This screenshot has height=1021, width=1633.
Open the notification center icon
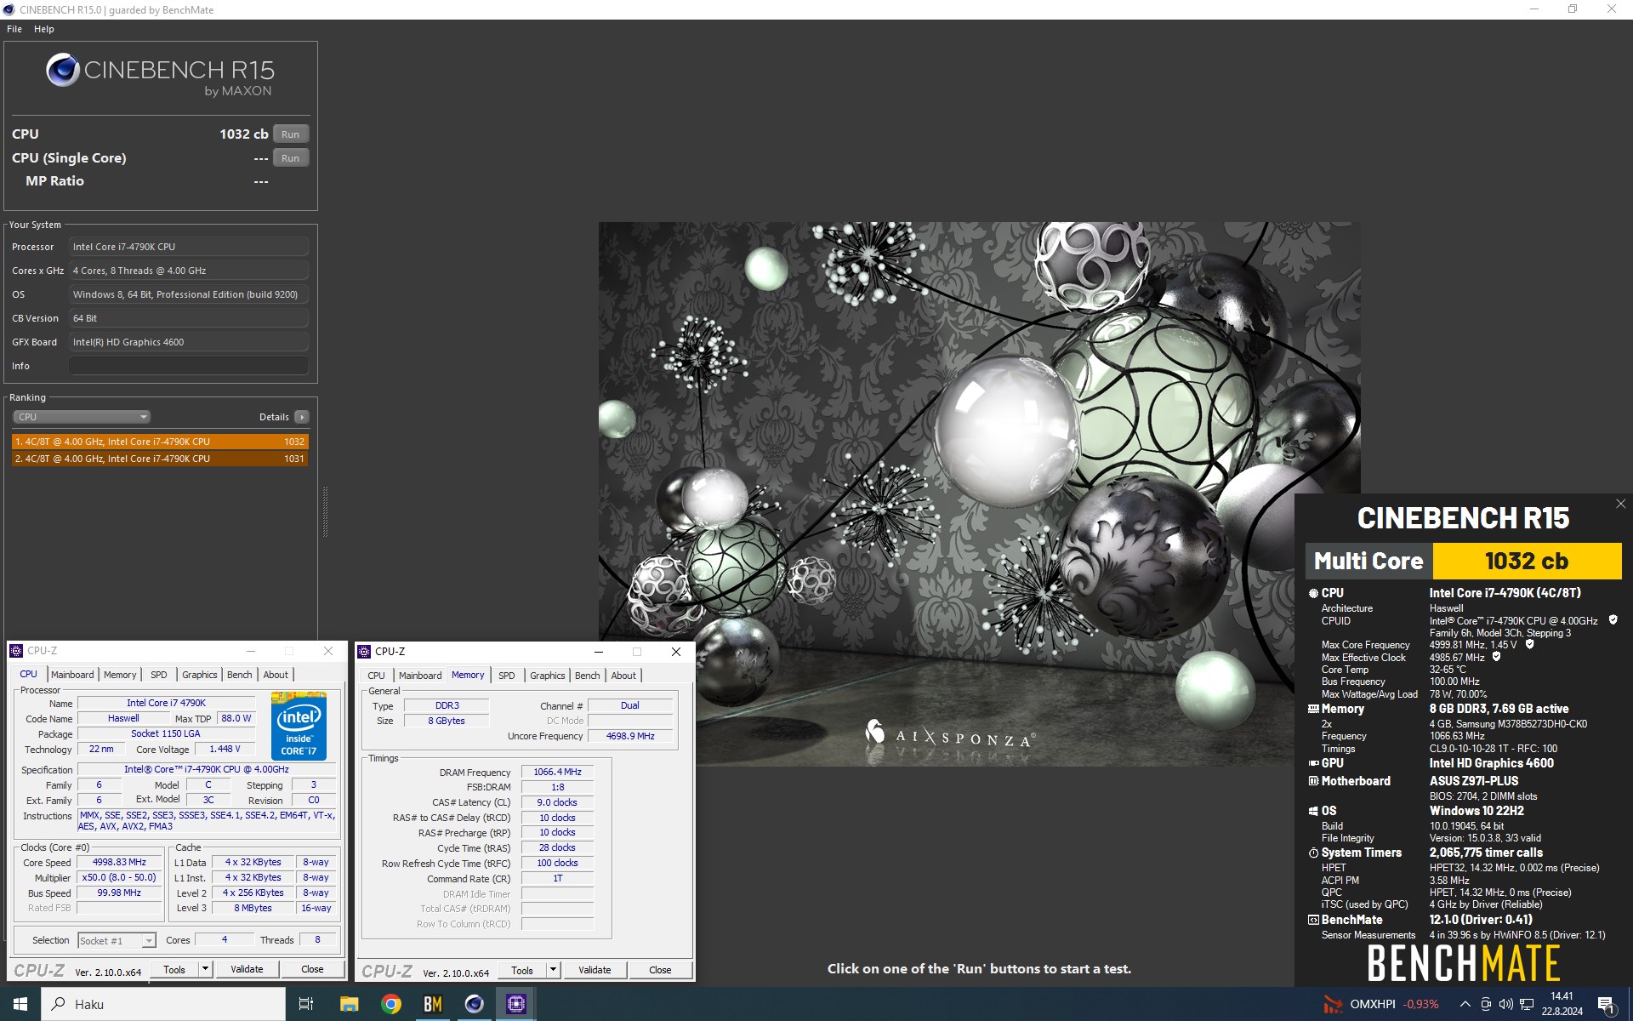(x=1607, y=1005)
